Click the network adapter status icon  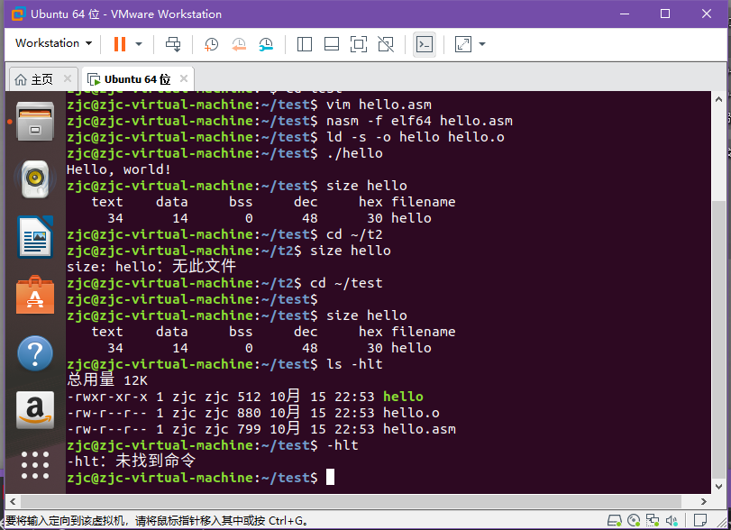pyautogui.click(x=653, y=520)
